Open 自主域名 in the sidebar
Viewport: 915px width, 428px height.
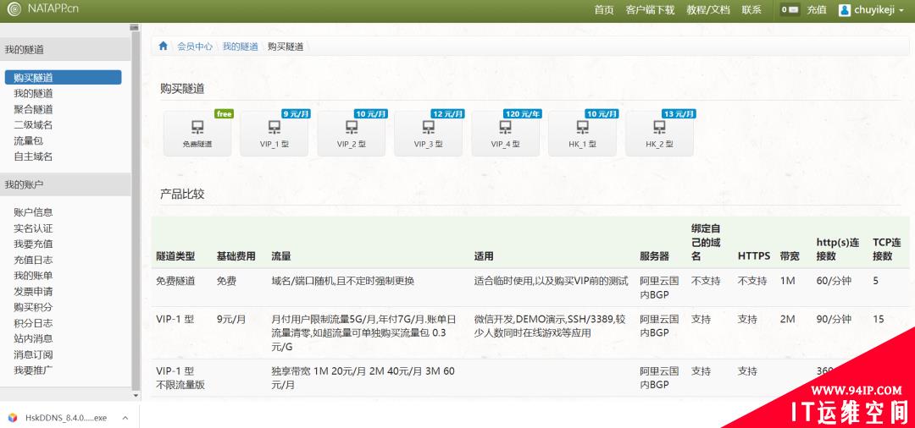[x=33, y=156]
